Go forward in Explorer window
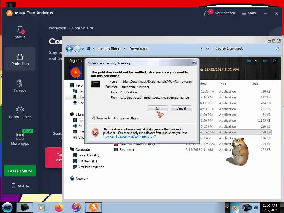The image size is (284, 213). (77, 49)
